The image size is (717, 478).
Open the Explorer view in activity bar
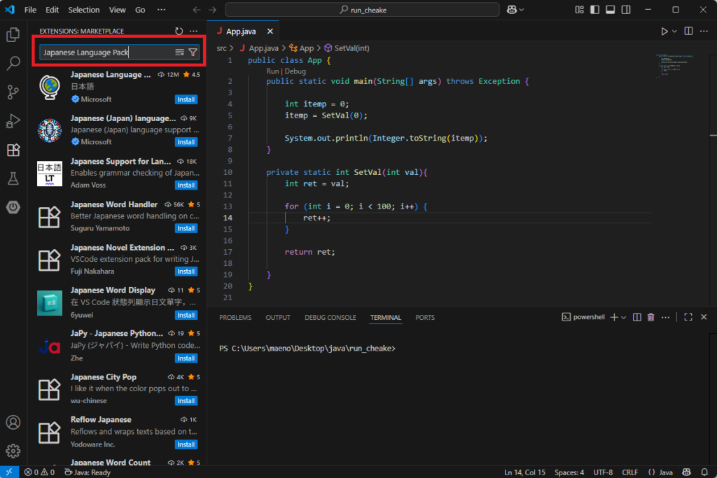coord(13,35)
